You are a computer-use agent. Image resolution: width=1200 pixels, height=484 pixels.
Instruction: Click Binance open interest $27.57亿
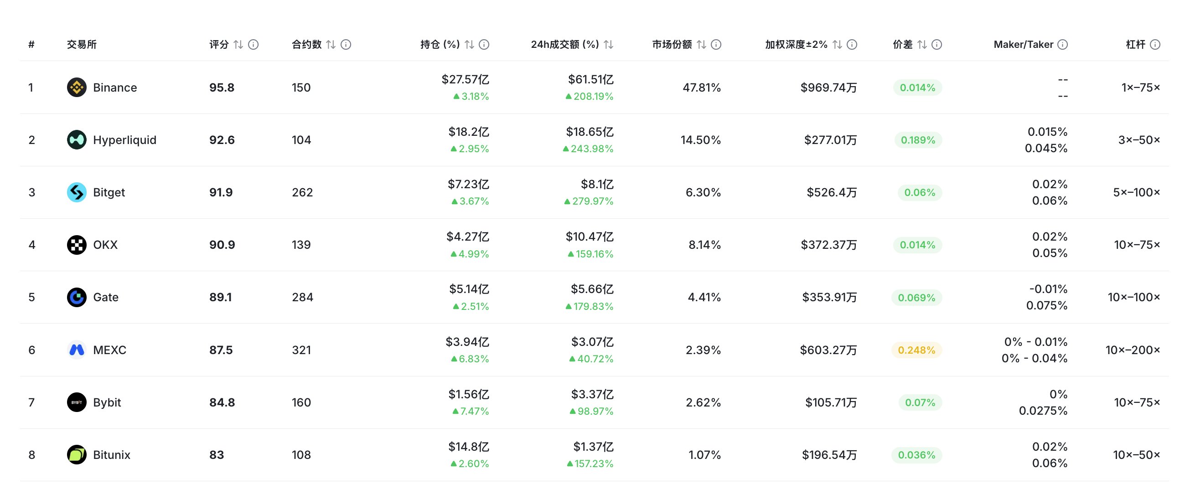point(466,79)
